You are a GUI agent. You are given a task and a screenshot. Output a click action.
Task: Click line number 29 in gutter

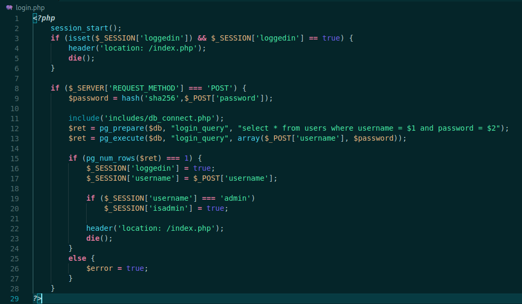(x=14, y=299)
